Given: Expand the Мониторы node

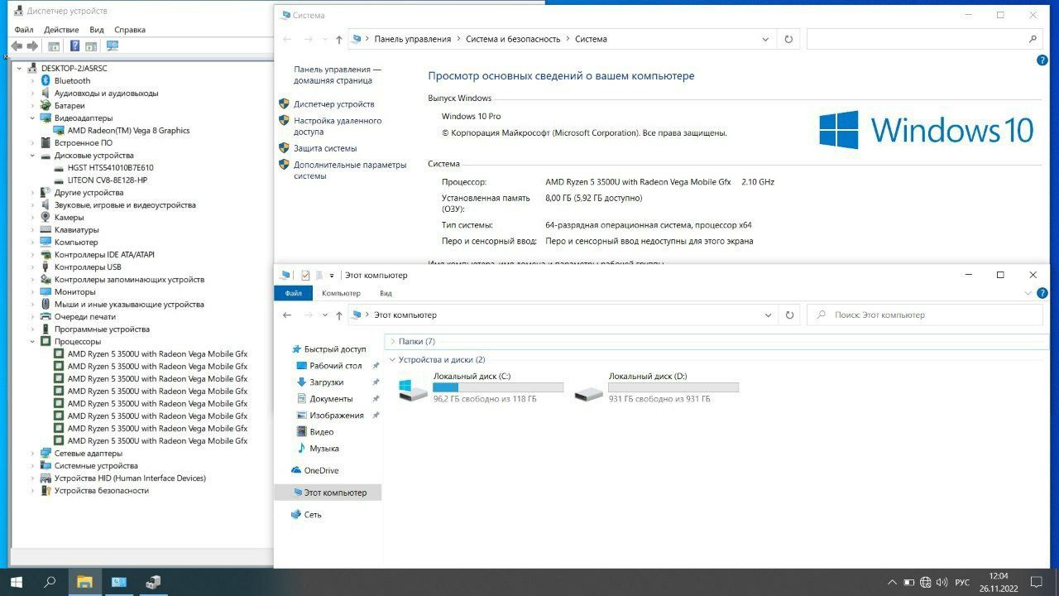Looking at the screenshot, I should pos(33,292).
